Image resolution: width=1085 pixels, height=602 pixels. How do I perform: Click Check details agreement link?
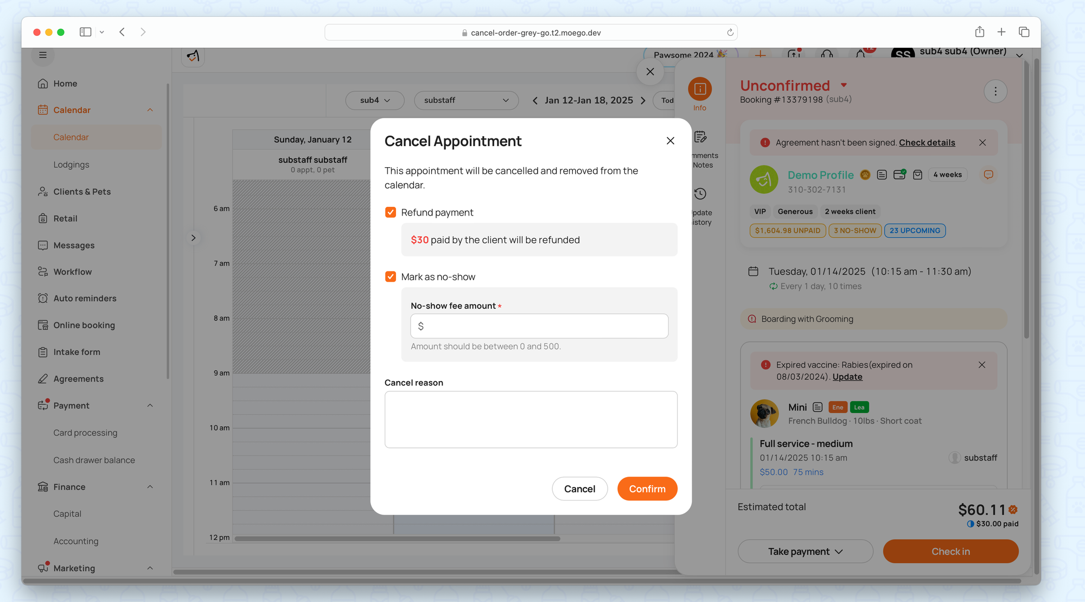click(927, 143)
